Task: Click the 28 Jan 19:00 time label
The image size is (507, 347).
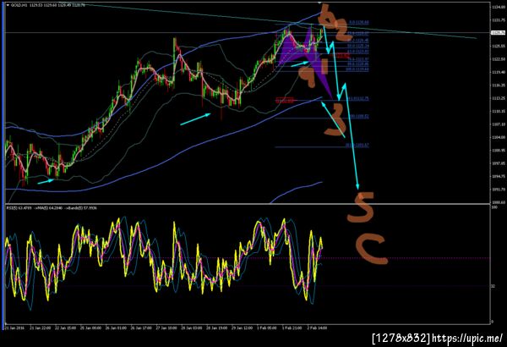Action: tap(216, 328)
